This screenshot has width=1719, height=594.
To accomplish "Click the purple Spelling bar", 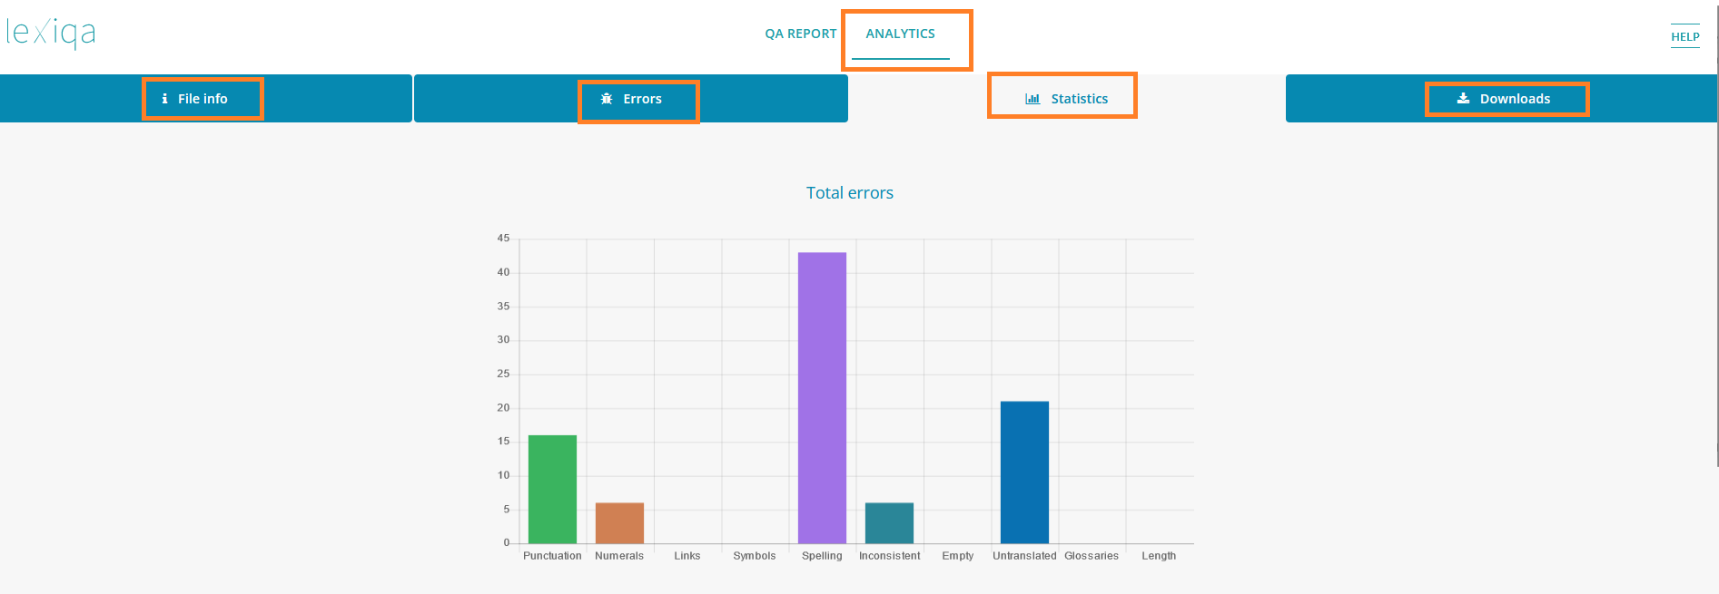I will point(822,398).
